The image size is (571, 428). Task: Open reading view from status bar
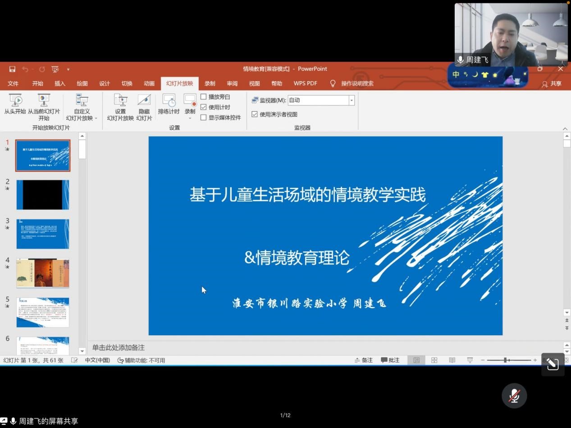(452, 360)
